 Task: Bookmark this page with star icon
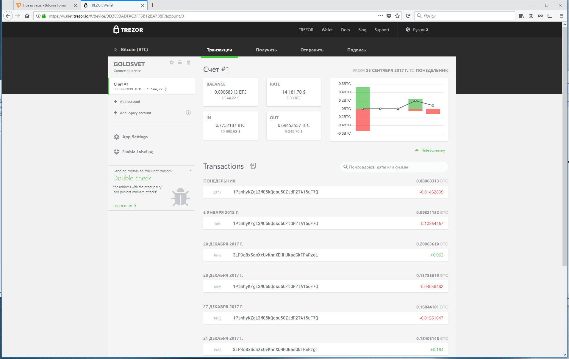pos(397,16)
